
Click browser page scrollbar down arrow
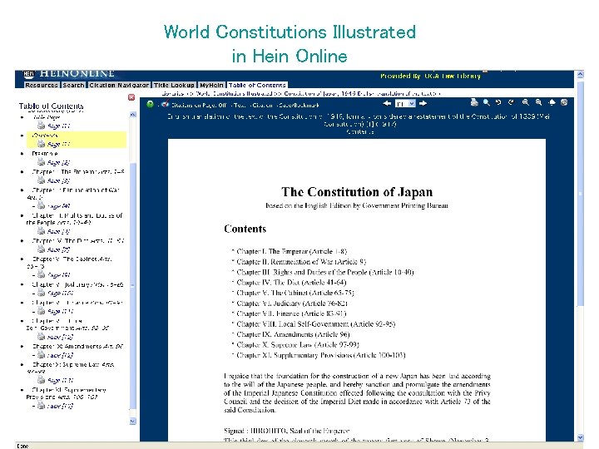(581, 437)
